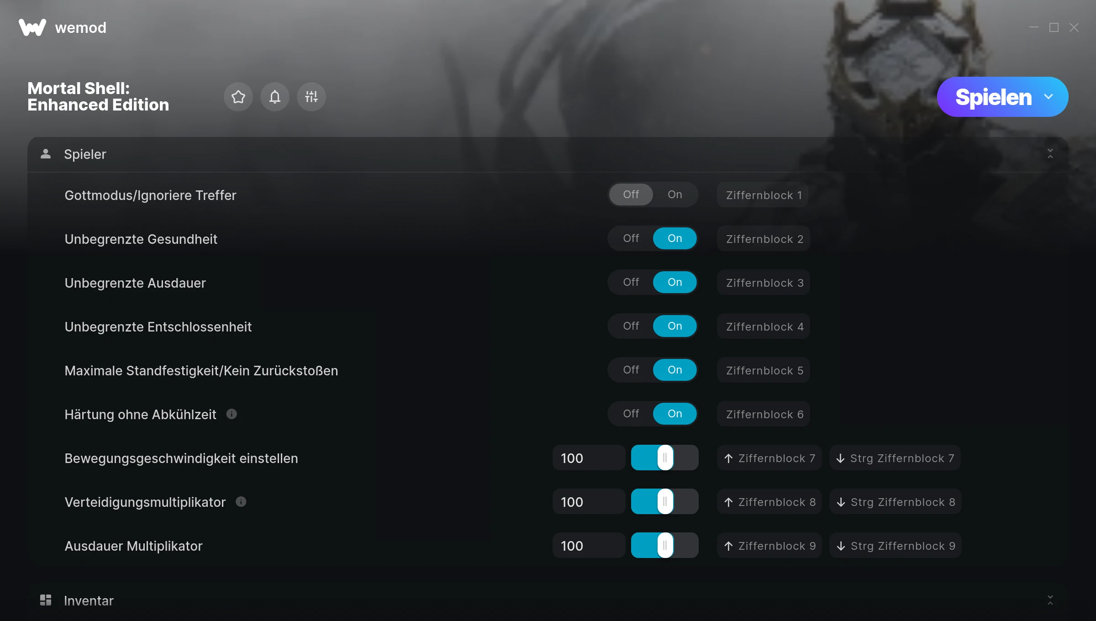
Task: Edit the up Ziffernblock 9 hotkey
Action: [x=769, y=546]
